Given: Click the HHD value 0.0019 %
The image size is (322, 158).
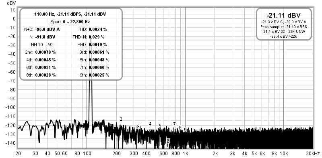Looking at the screenshot, I should 98,45.
